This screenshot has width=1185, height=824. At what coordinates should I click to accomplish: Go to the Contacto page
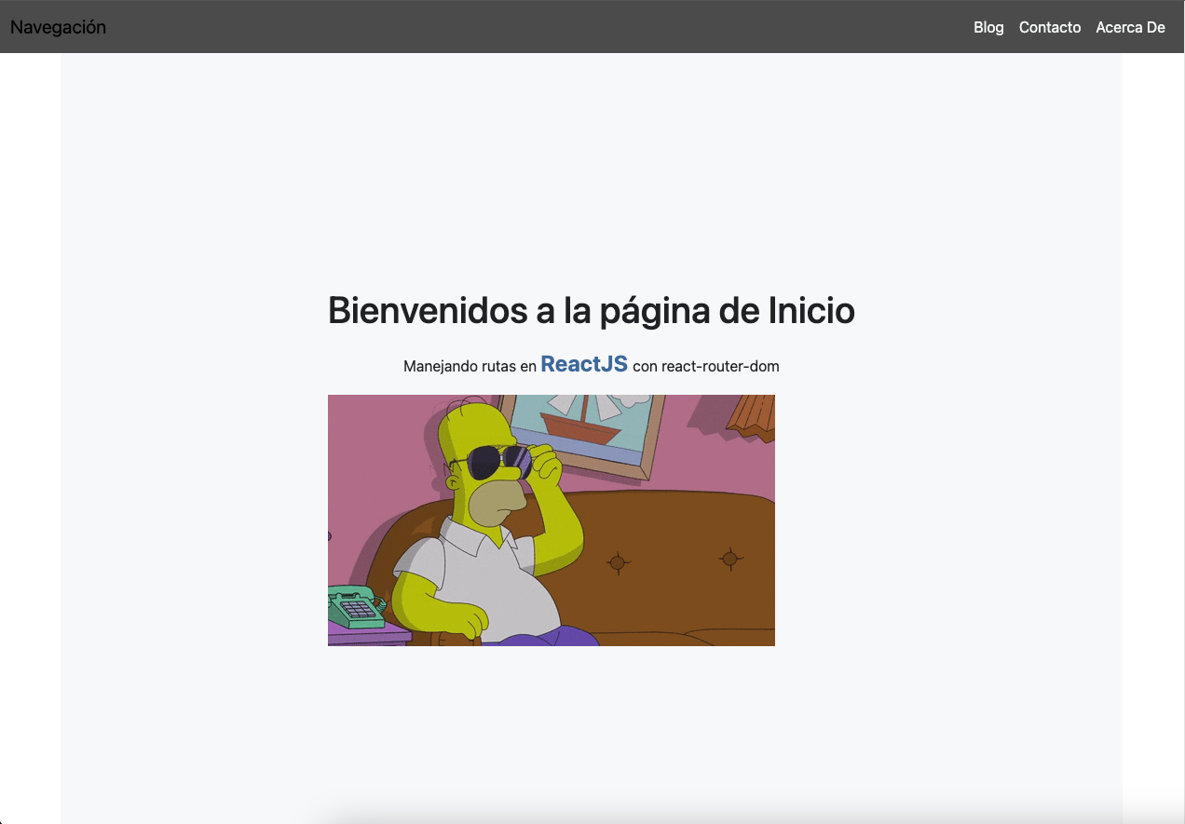click(x=1050, y=27)
